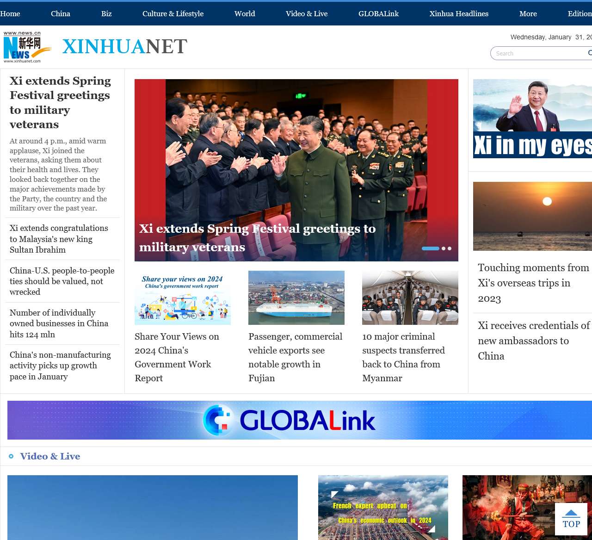Open GLOBALink in the navigation bar
The image size is (592, 540).
pos(378,13)
